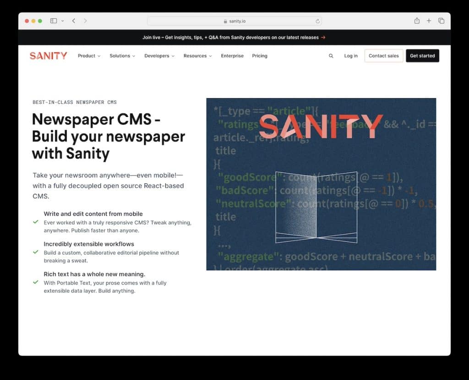469x380 pixels.
Task: Click the checkmark beside Incredibly extensible workflows
Action: tap(36, 252)
